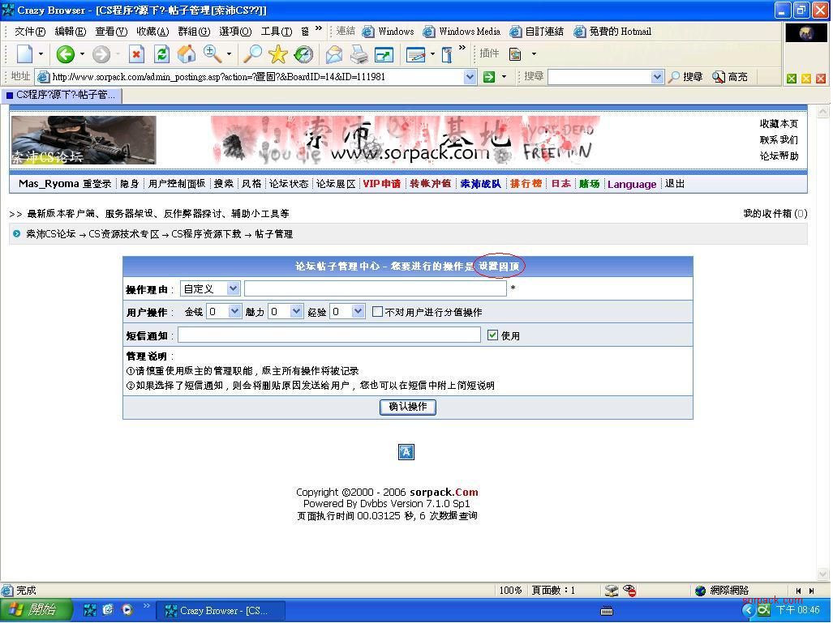Uncheck the 使用 checkbox for message notification

pos(492,335)
